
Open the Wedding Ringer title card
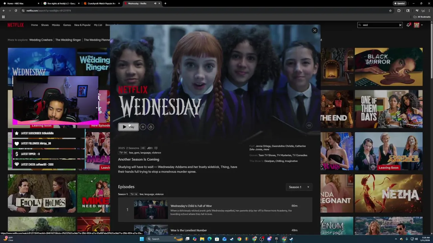coord(93,62)
